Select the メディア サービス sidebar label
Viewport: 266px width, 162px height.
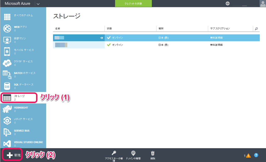pyautogui.click(x=23, y=119)
